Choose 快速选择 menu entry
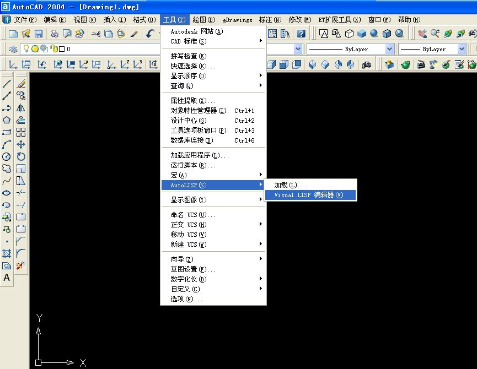Image resolution: width=477 pixels, height=369 pixels. click(x=213, y=66)
